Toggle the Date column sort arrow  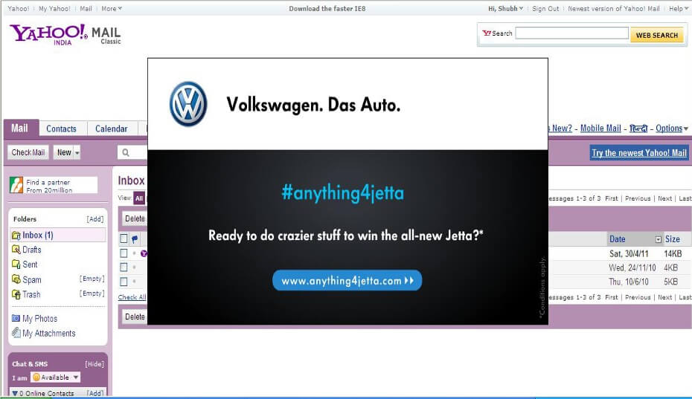click(x=659, y=239)
